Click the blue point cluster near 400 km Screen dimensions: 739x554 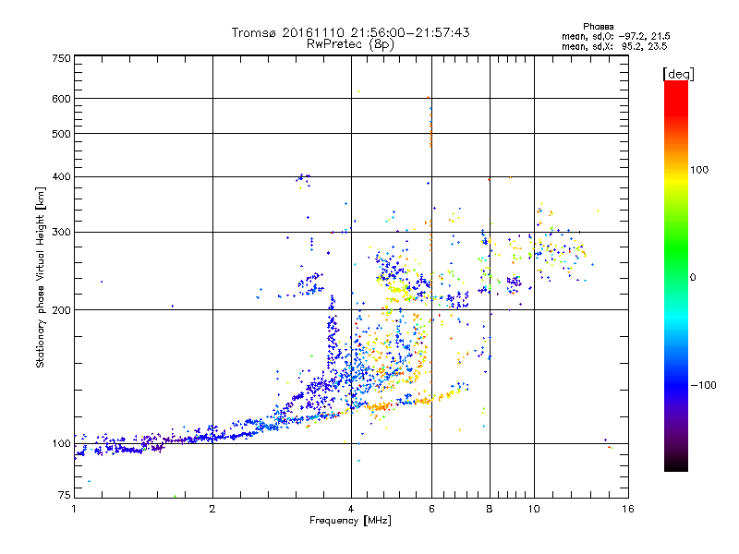(303, 178)
